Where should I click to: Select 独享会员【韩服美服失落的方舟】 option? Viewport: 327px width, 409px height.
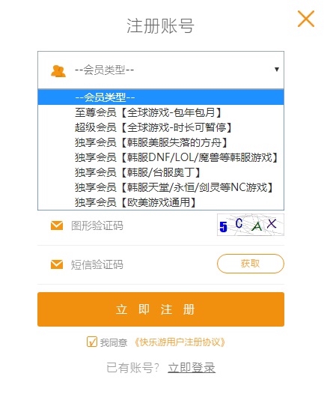tap(161, 142)
